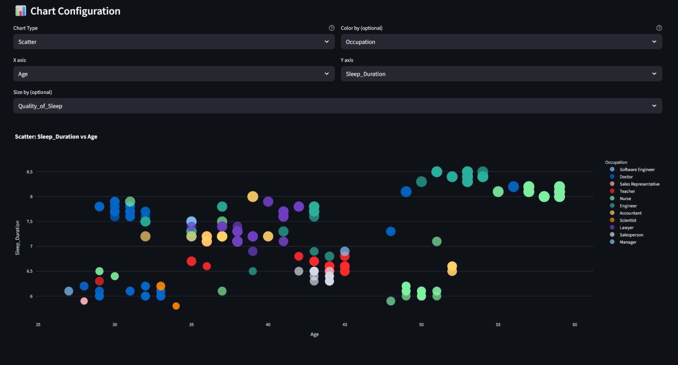
Task: Click the Accountant legend color marker
Action: (x=612, y=213)
